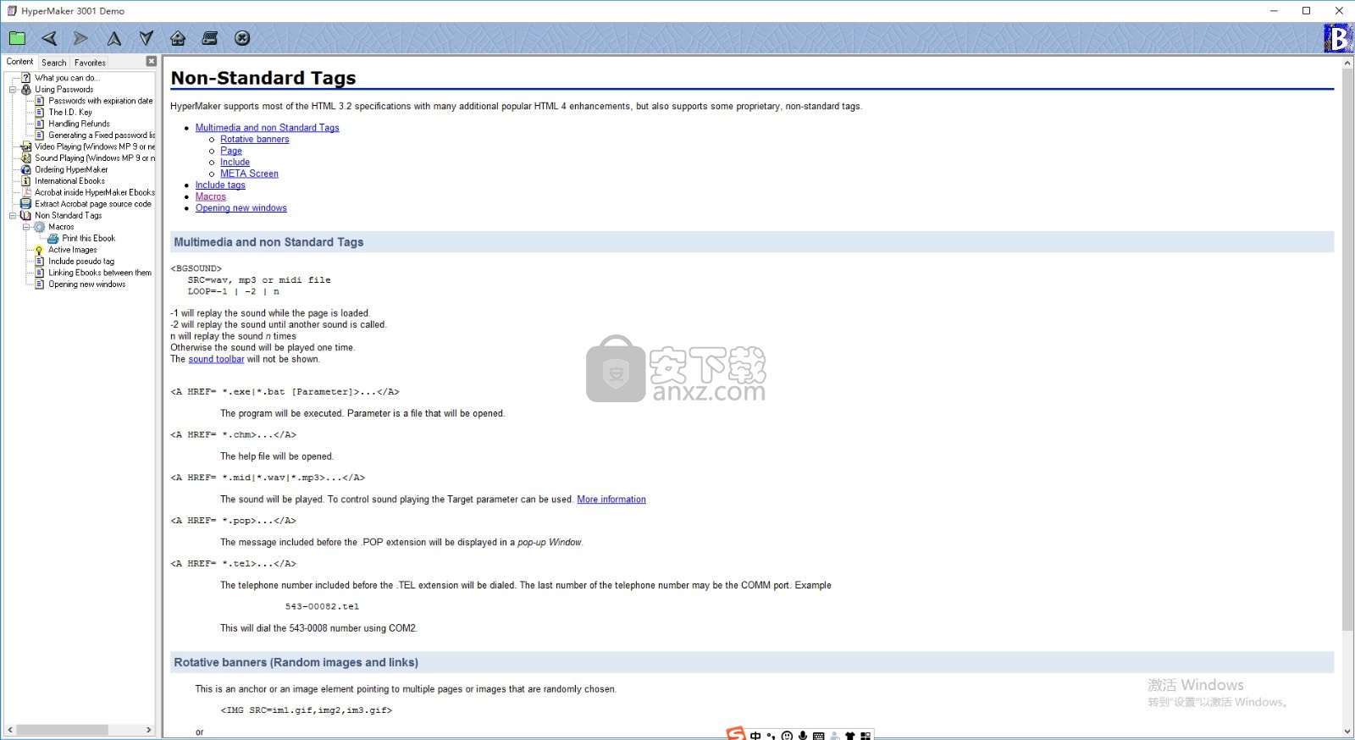
Task: Follow the META Screen link
Action: [x=249, y=174]
